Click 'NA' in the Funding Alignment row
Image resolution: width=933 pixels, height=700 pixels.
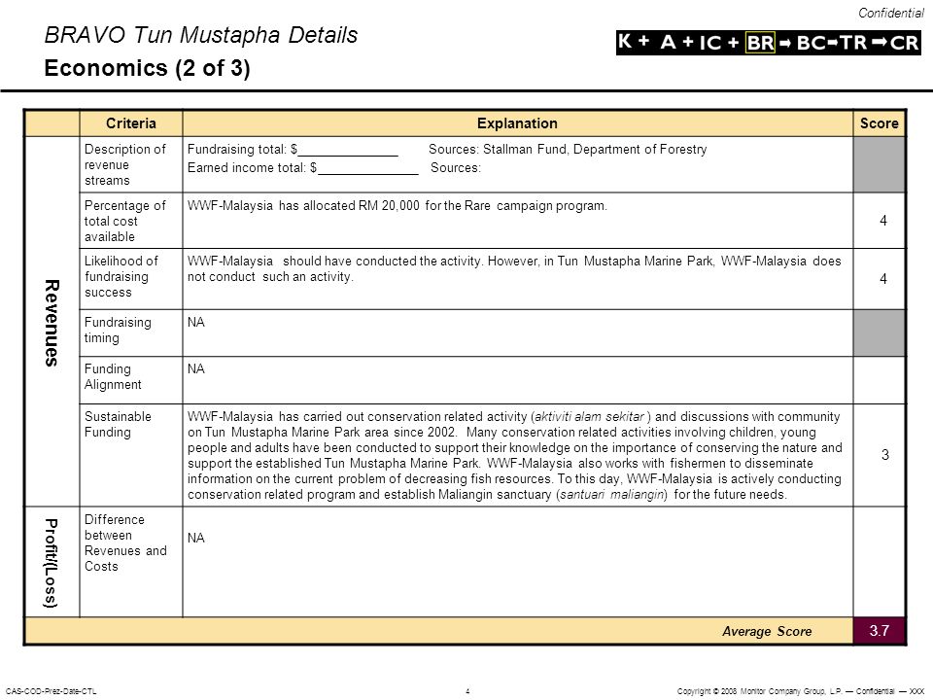195,369
